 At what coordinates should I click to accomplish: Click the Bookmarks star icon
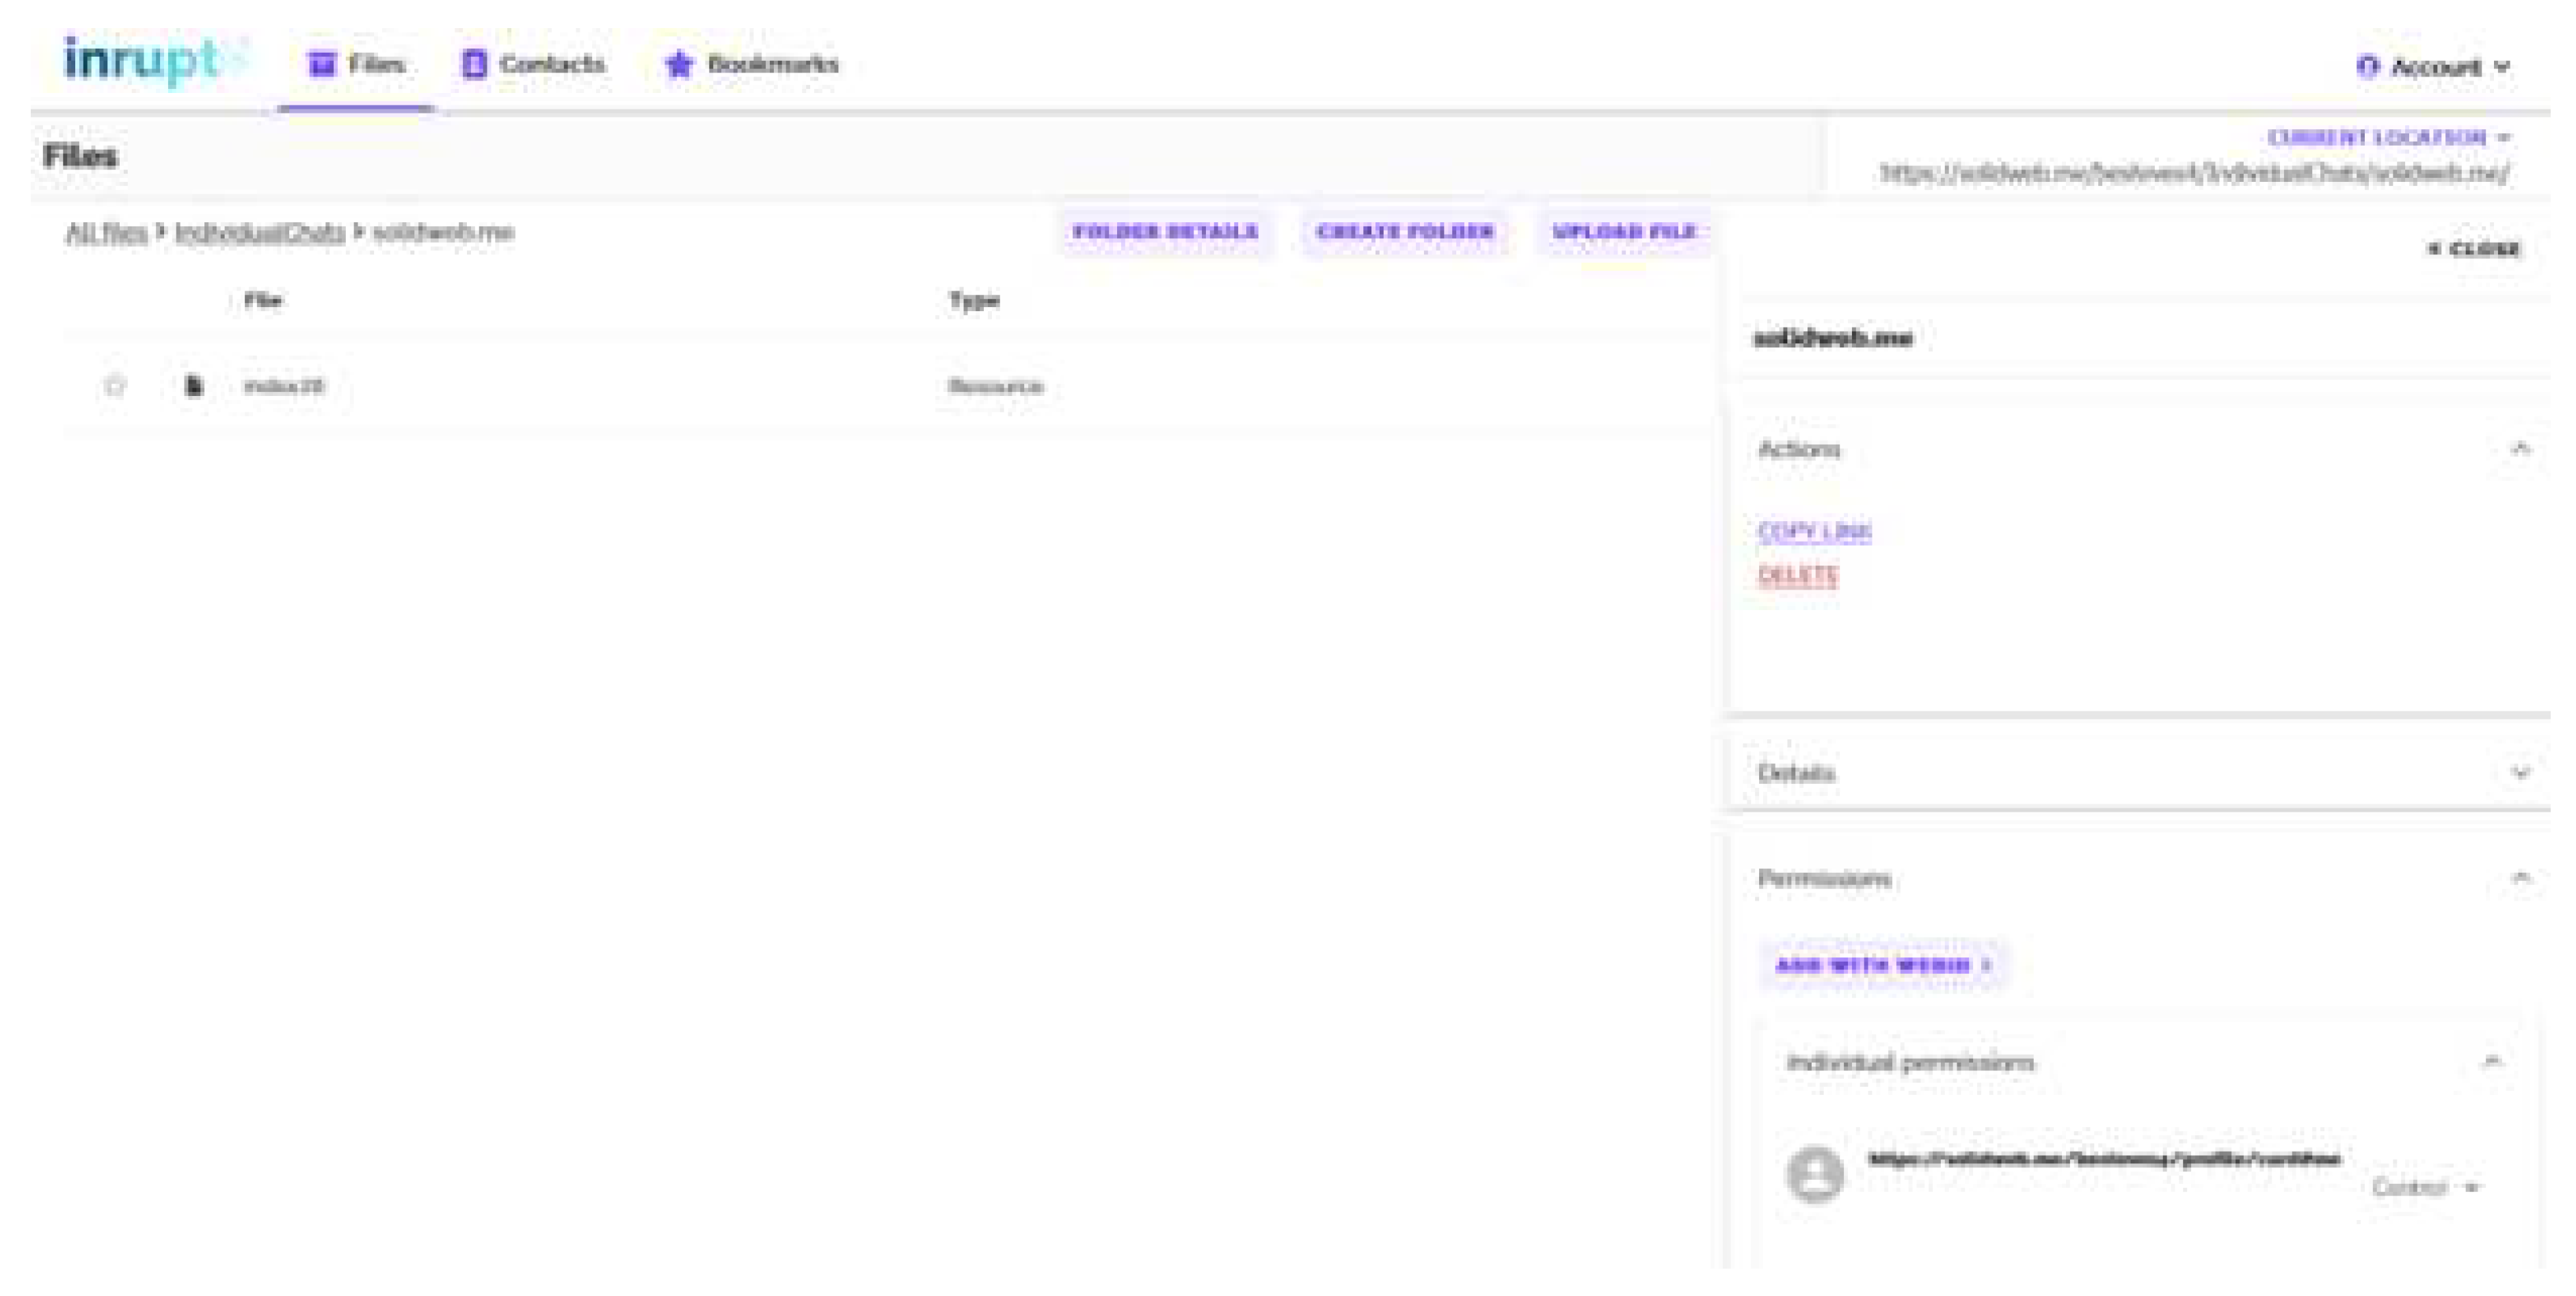point(679,64)
